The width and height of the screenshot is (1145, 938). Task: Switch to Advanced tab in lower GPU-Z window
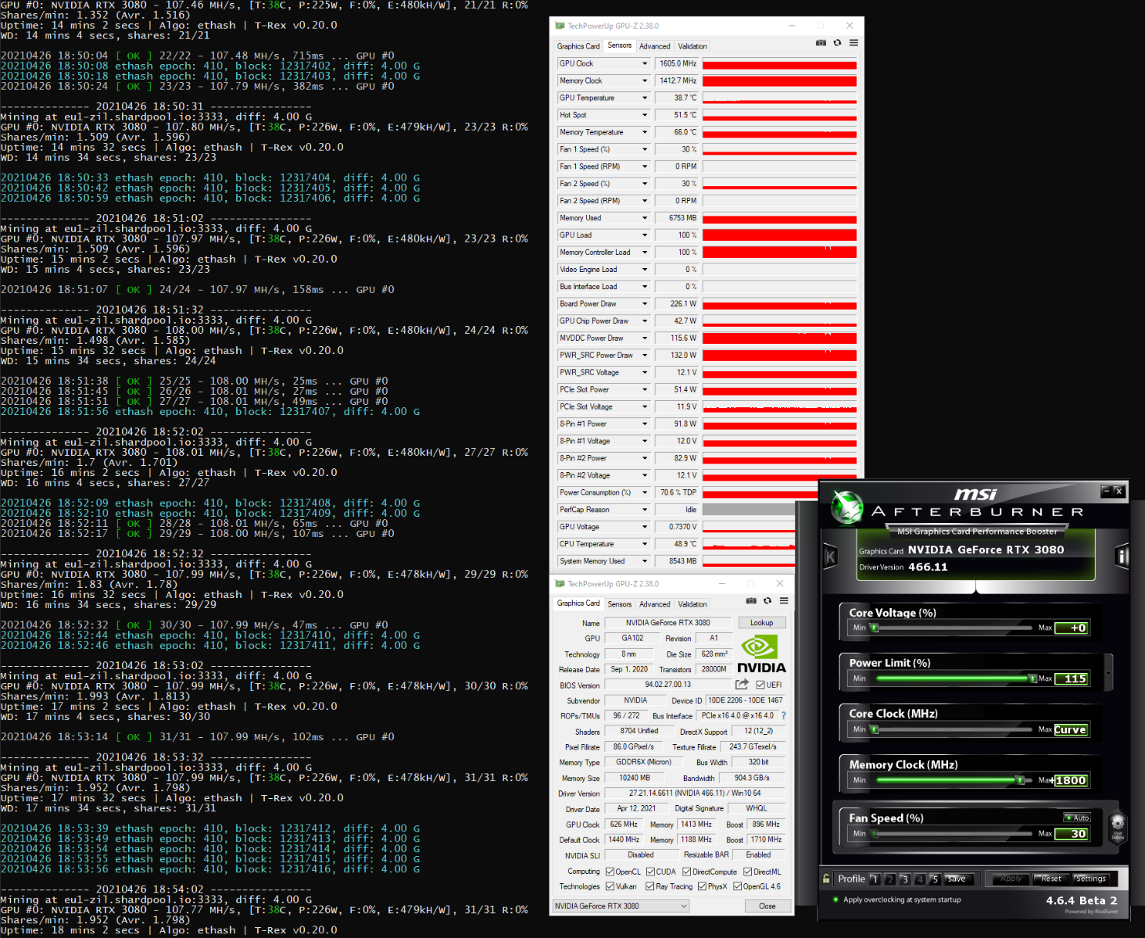click(654, 604)
